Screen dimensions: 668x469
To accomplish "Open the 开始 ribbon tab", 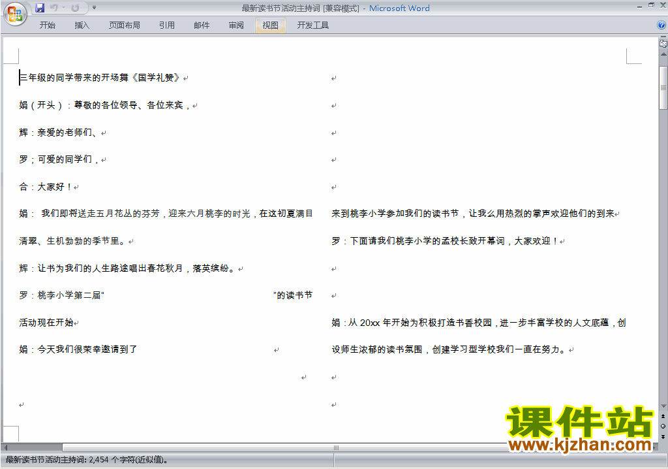I will (x=47, y=25).
